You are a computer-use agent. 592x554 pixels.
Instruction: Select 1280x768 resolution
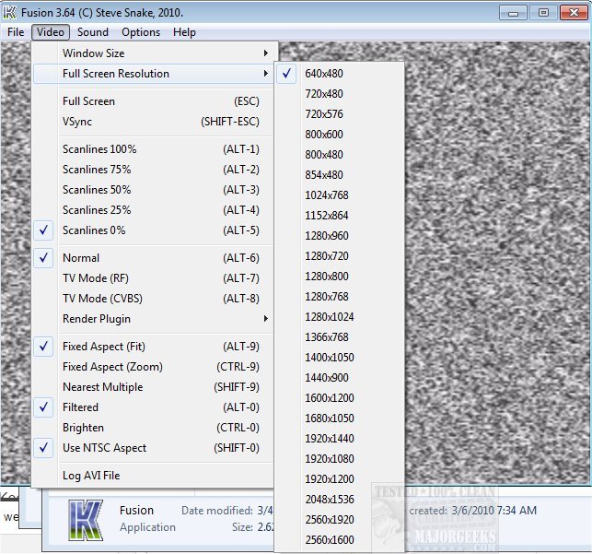340,297
